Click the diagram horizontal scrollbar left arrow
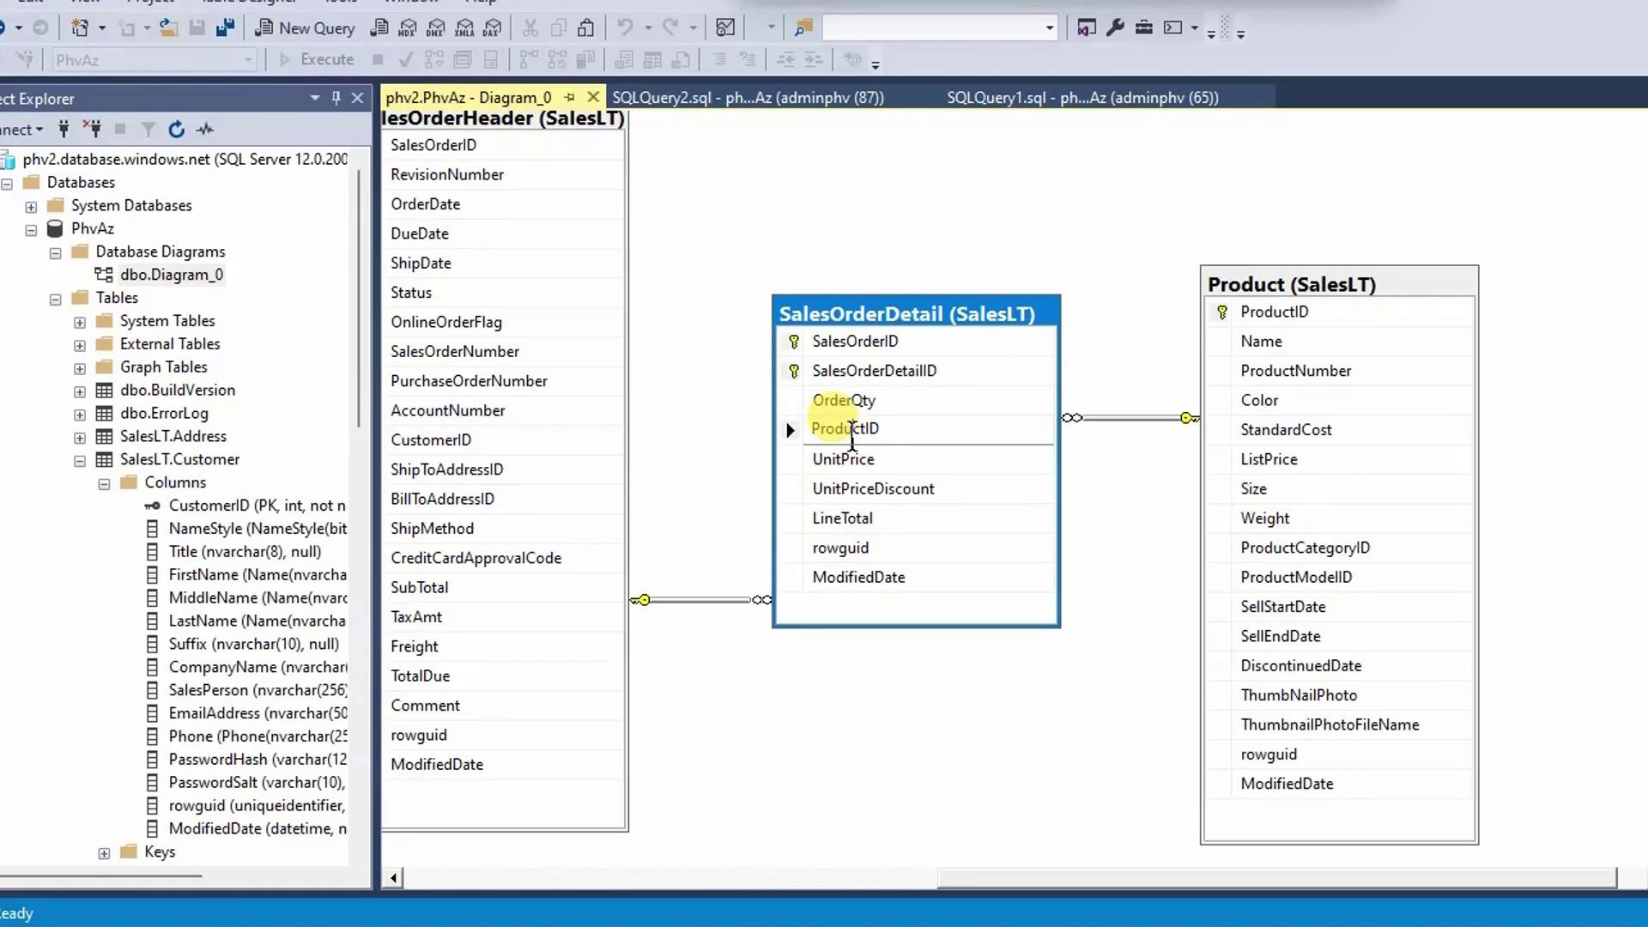This screenshot has width=1648, height=927. pos(394,877)
